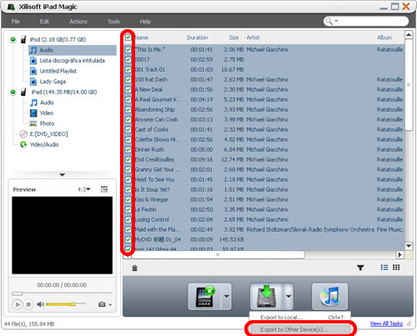417x336 pixels.
Task: Click the Export to computer drive icon
Action: (x=267, y=297)
